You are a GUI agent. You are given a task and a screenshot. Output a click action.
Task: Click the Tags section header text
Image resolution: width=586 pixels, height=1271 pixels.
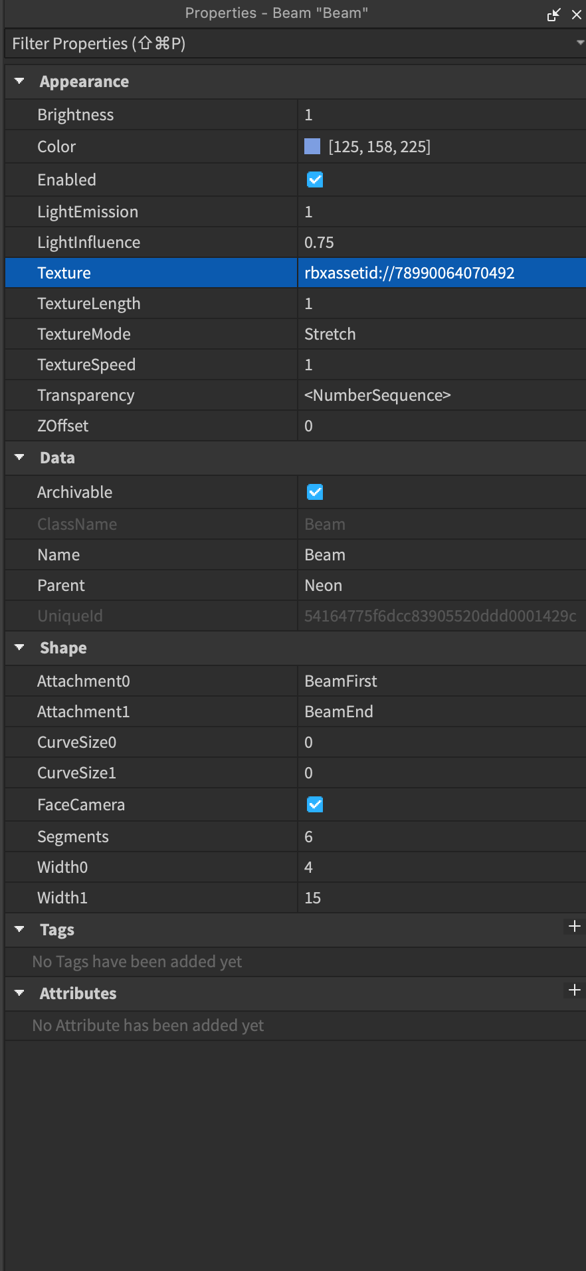[x=57, y=929]
